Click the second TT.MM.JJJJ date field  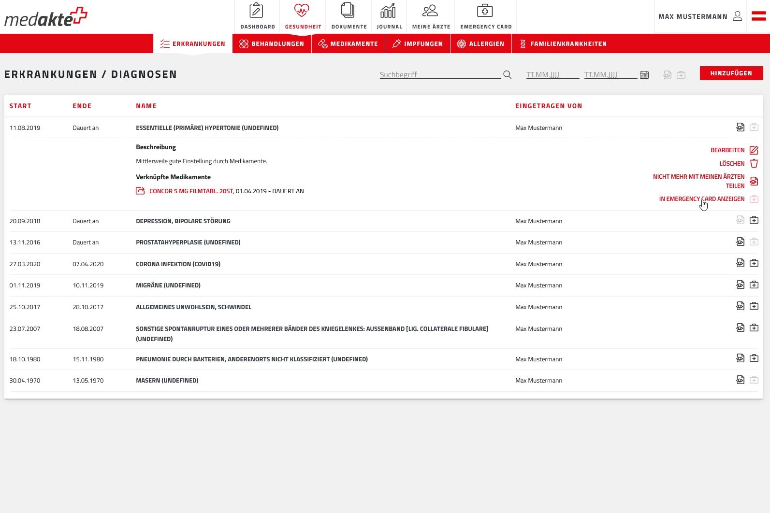tap(610, 74)
